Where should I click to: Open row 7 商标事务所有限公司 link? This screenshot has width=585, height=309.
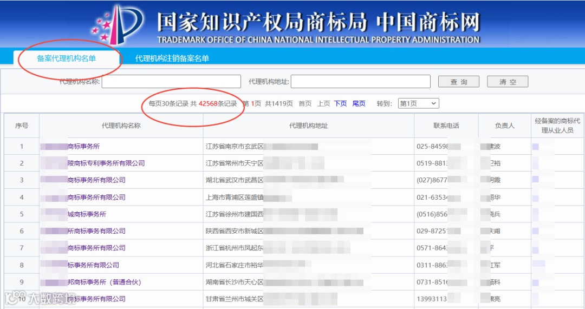coord(96,248)
